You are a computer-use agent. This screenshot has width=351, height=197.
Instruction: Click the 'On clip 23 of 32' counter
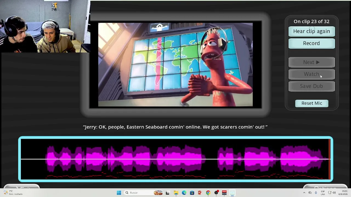312,21
